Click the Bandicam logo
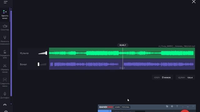 click(106, 107)
